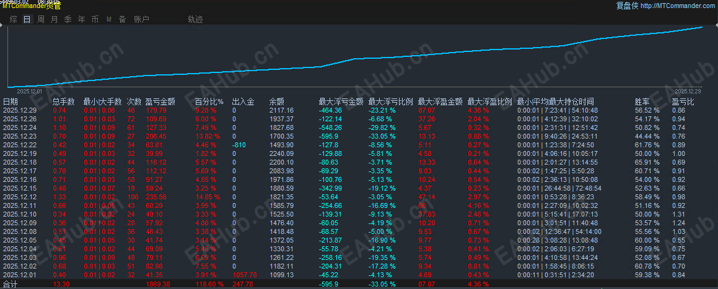Click the 最大浮盈比例 column header
The width and height of the screenshot is (718, 289).
coord(489,101)
